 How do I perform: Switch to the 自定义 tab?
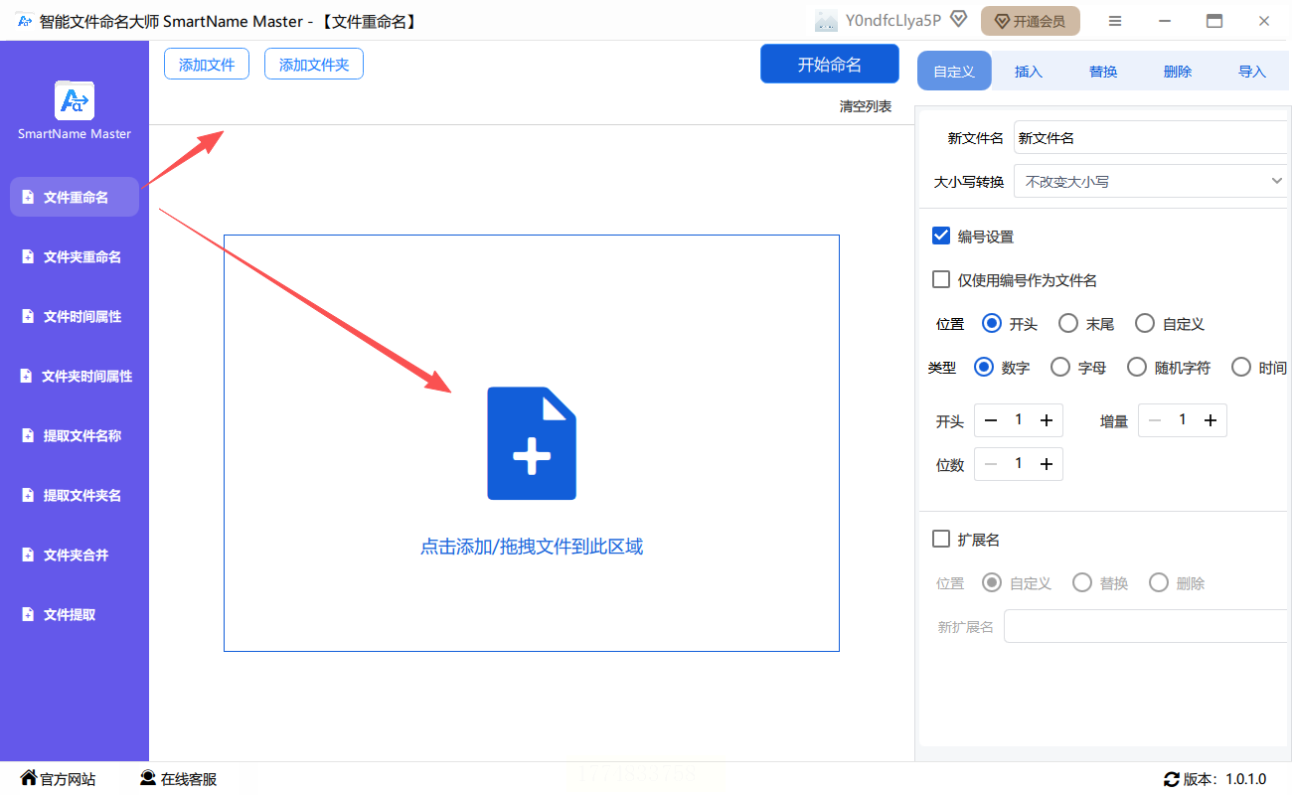tap(954, 72)
